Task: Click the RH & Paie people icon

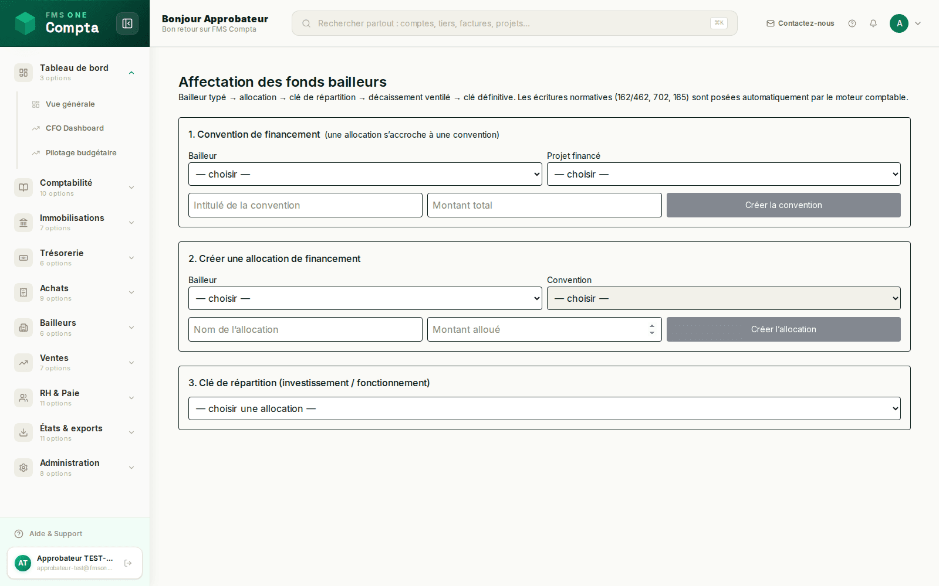Action: 23,398
